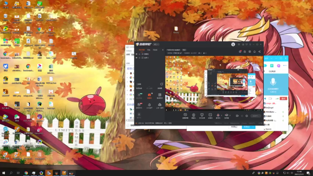Refresh the toolbox panel circular icon
Screen dimensions: 313x176
point(162,84)
